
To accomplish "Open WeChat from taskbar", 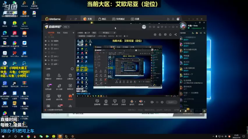I will [x=41, y=136].
